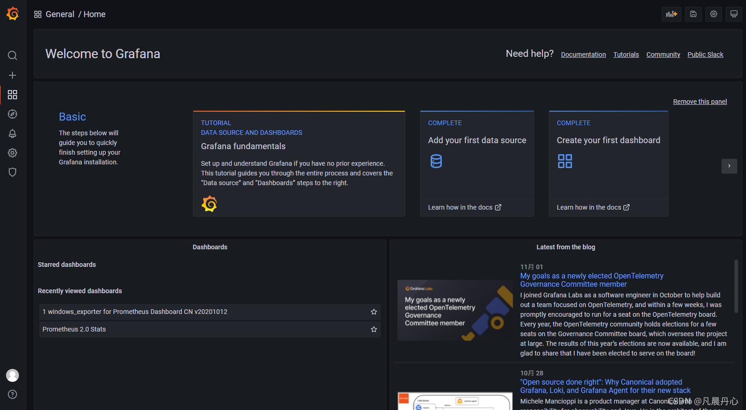
Task: Click the 11月 01 blog date
Action: tap(532, 267)
